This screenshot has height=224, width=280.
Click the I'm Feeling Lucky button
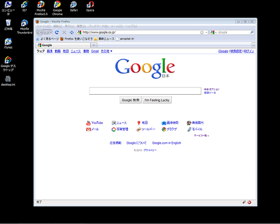point(157,100)
